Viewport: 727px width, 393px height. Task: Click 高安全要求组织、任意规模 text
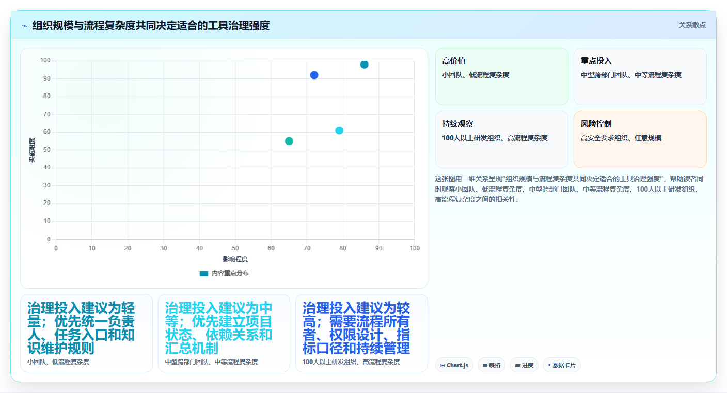pos(621,138)
